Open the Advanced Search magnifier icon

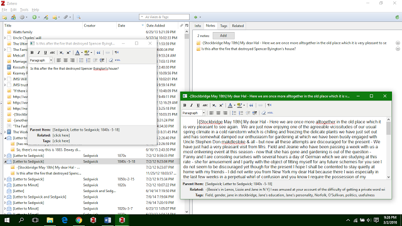[x=79, y=17]
